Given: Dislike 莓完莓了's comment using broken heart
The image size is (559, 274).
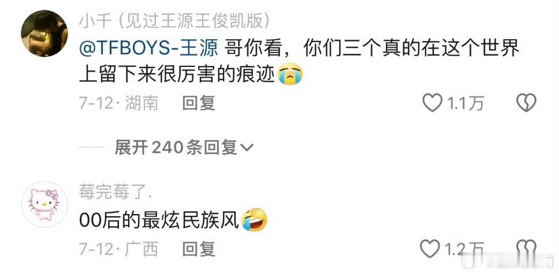Looking at the screenshot, I should (x=526, y=249).
